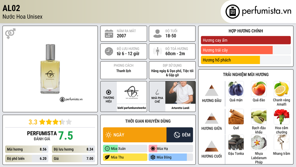Image resolution: width=296 pixels, height=167 pixels.
Task: Click the AL02 perfume bottle photo
Action: (x=50, y=69)
